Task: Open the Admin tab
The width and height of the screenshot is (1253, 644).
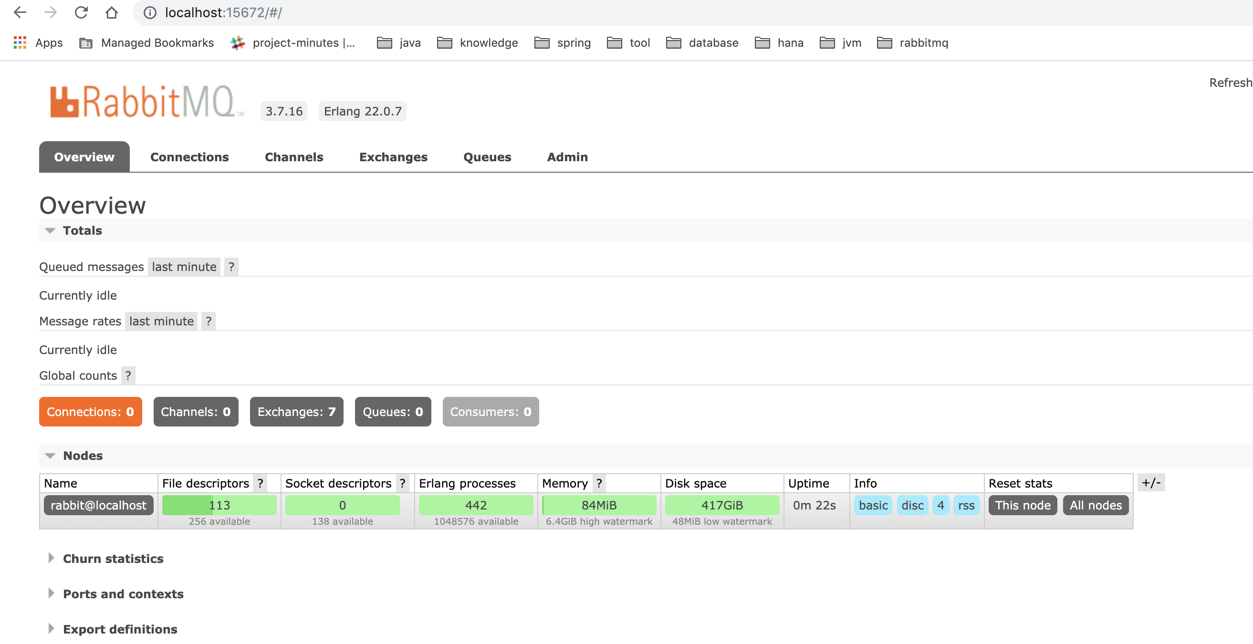Action: pos(567,157)
